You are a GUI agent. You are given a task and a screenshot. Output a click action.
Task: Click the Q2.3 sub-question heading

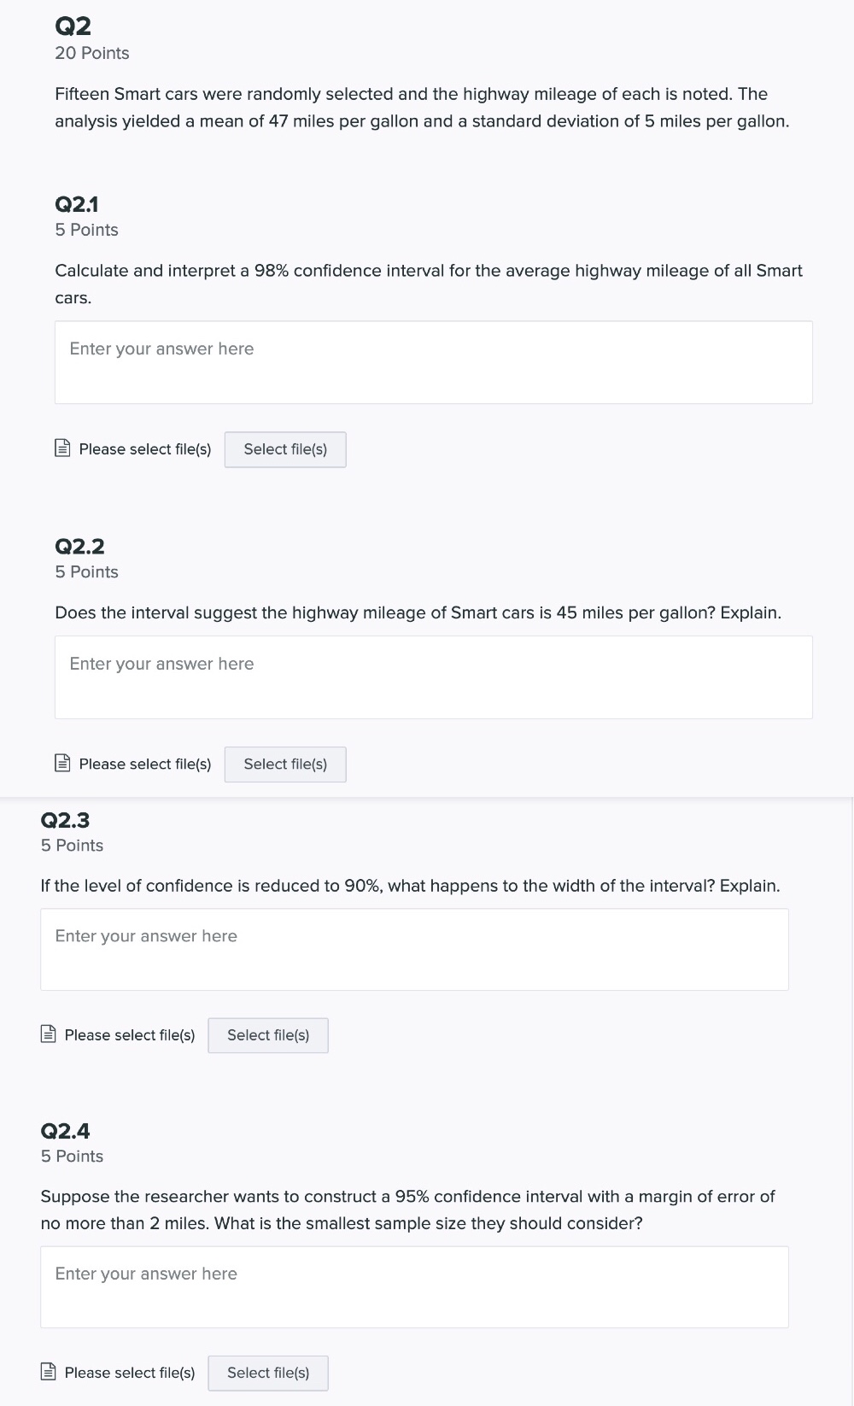pyautogui.click(x=65, y=820)
